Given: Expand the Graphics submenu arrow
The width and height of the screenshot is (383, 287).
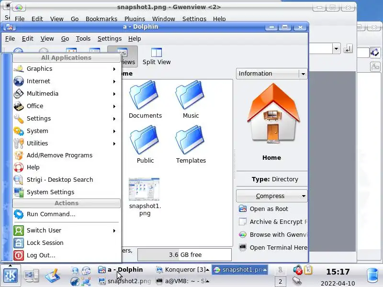Looking at the screenshot, I should pos(114,69).
